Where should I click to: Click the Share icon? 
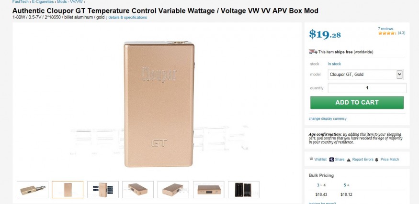click(x=332, y=160)
